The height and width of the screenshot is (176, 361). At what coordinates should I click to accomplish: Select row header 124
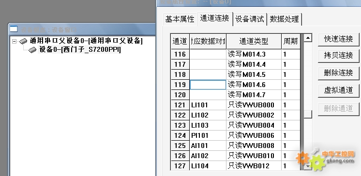click(x=180, y=135)
